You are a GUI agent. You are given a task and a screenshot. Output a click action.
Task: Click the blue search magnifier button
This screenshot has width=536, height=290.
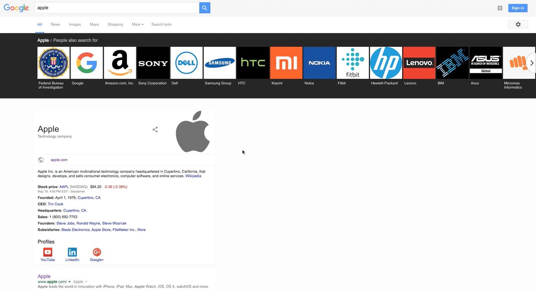[x=205, y=8]
